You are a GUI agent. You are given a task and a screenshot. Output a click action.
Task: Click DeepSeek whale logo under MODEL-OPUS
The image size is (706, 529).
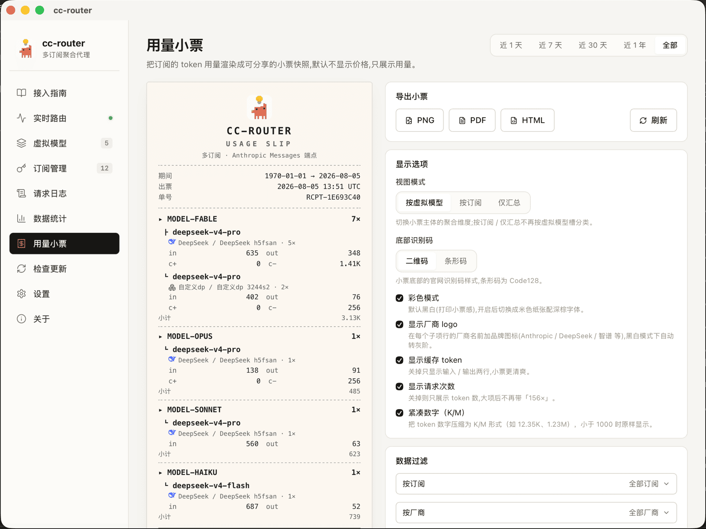(172, 359)
